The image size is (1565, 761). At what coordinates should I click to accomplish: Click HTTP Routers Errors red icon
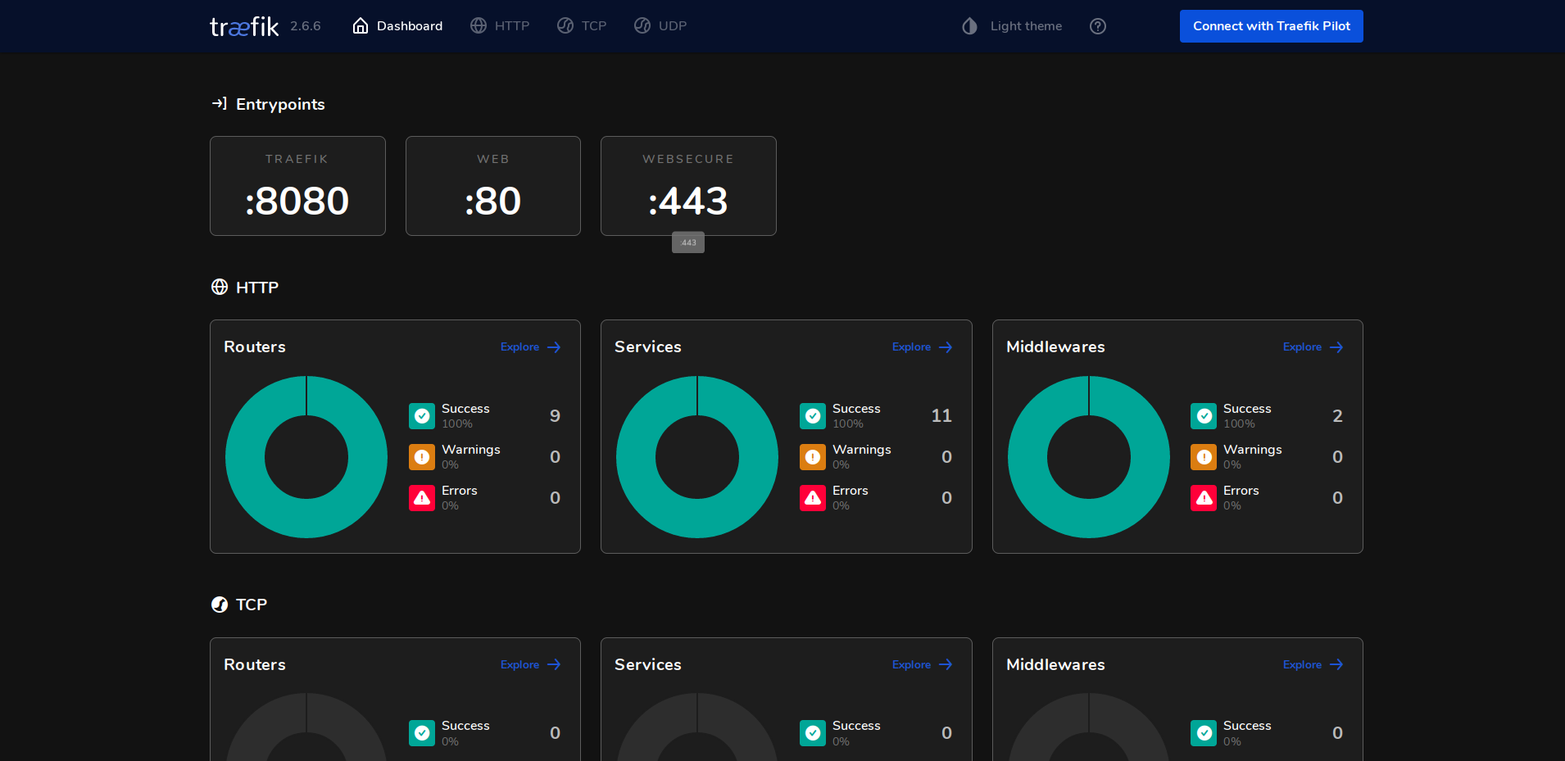tap(422, 498)
